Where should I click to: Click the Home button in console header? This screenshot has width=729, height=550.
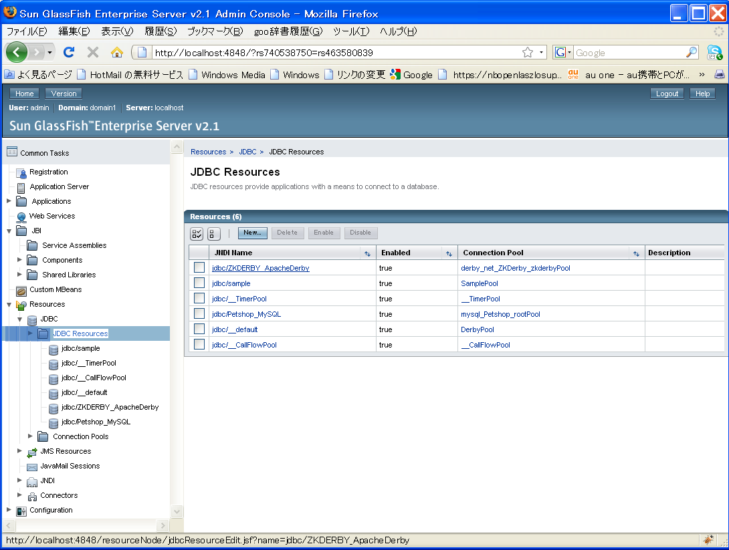[x=24, y=94]
